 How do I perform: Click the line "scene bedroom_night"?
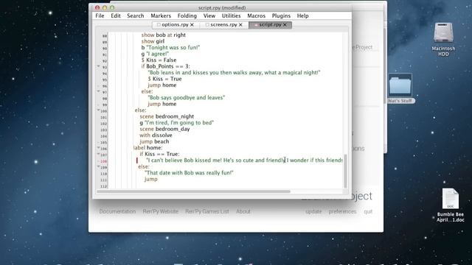tap(167, 116)
